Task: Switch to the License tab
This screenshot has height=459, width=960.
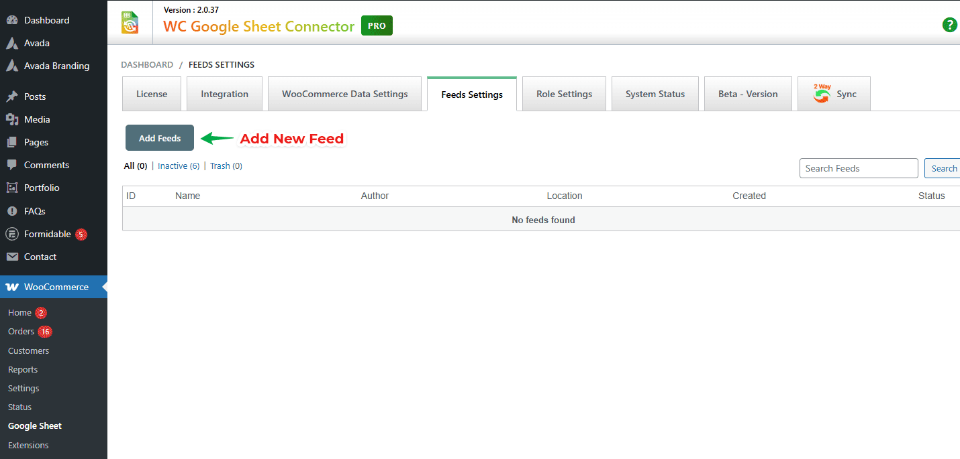Action: [x=151, y=94]
